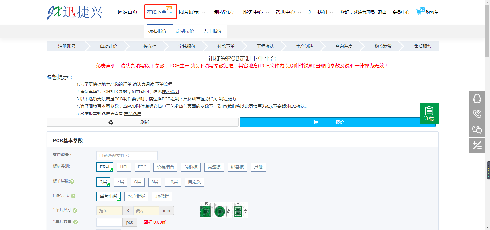Image resolution: width=490 pixels, height=230 pixels.
Task: Choose the 客户拼版 delivery option
Action: click(136, 196)
